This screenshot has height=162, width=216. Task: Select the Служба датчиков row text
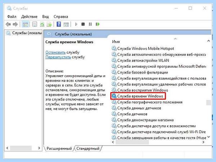coord(132,114)
